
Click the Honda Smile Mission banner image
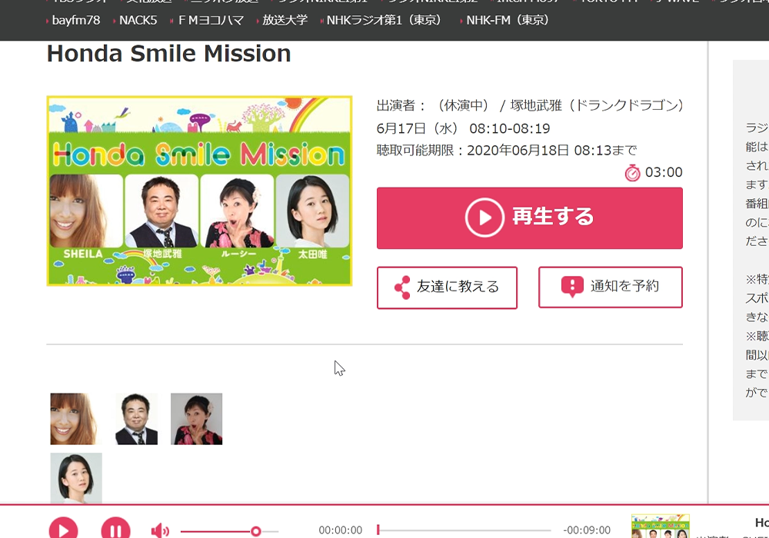pyautogui.click(x=199, y=191)
